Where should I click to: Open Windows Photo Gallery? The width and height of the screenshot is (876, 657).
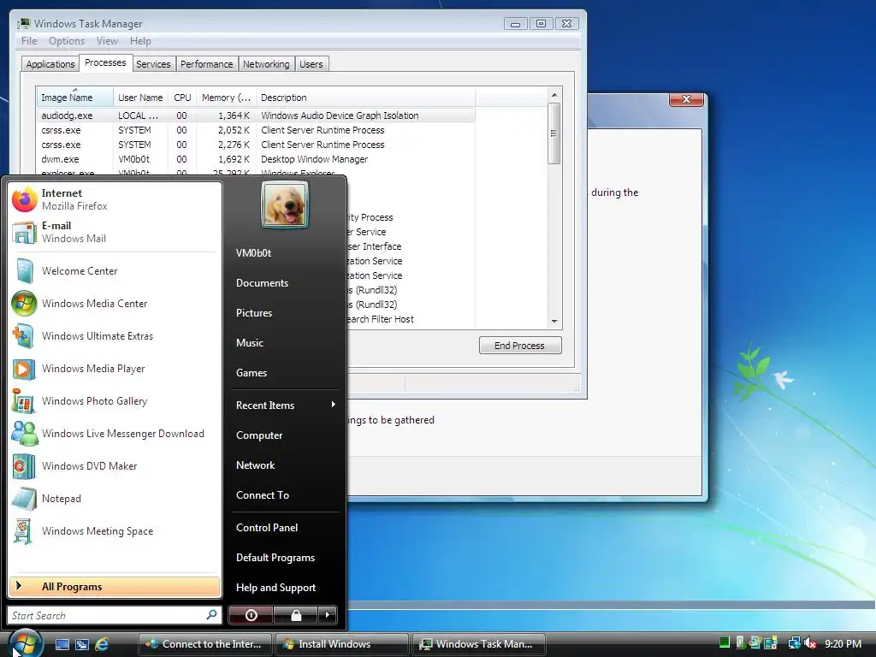coord(115,401)
